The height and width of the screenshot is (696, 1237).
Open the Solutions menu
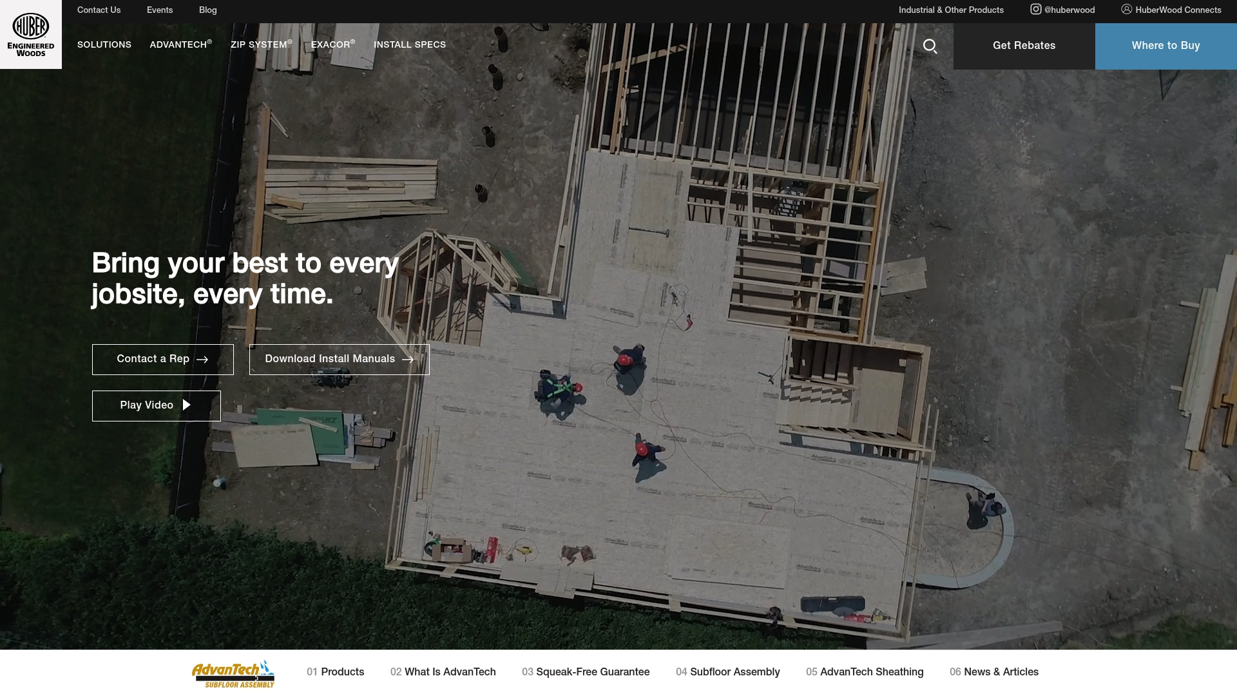point(104,44)
